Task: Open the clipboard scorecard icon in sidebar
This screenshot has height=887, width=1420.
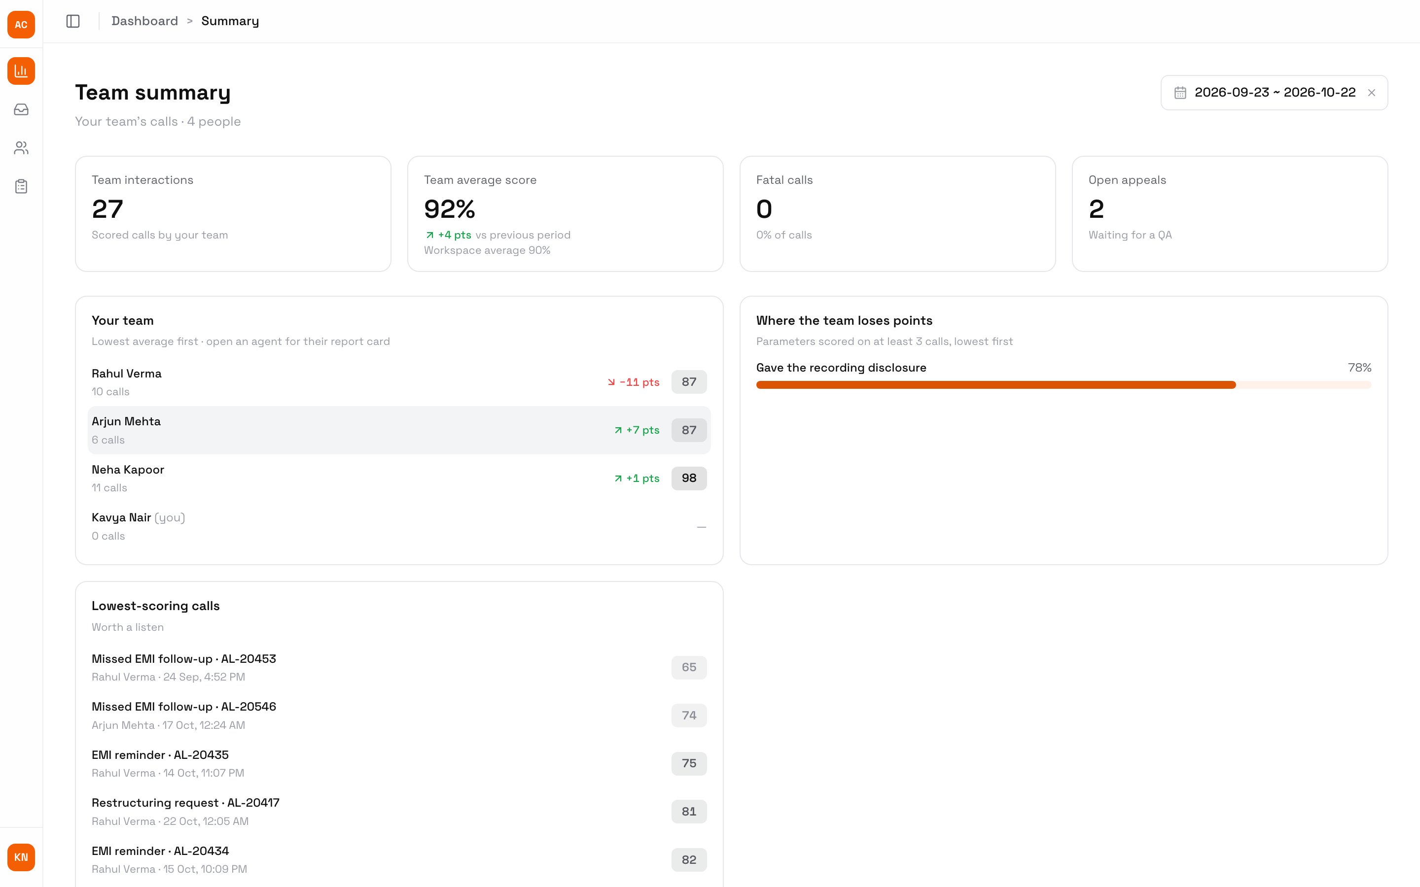Action: coord(21,187)
